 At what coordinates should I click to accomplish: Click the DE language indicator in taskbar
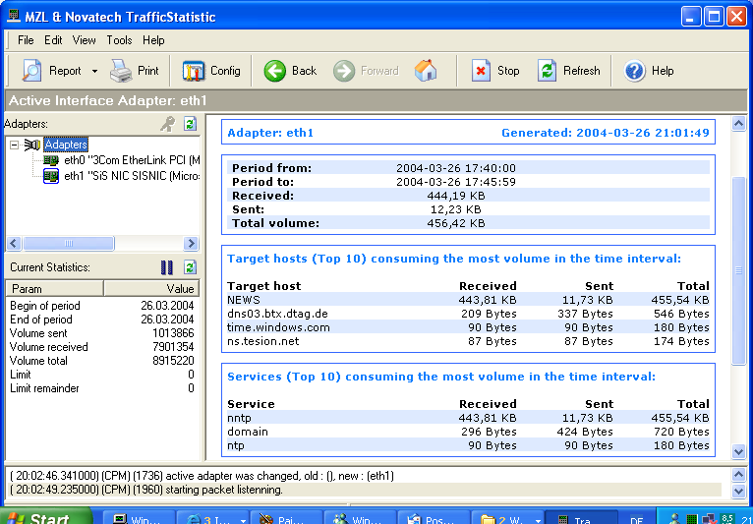pyautogui.click(x=636, y=520)
